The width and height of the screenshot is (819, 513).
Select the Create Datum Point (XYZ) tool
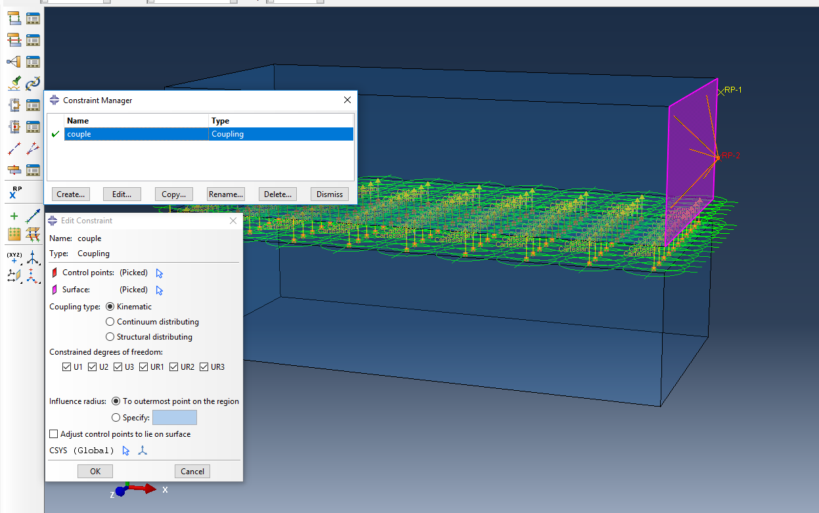(x=14, y=257)
